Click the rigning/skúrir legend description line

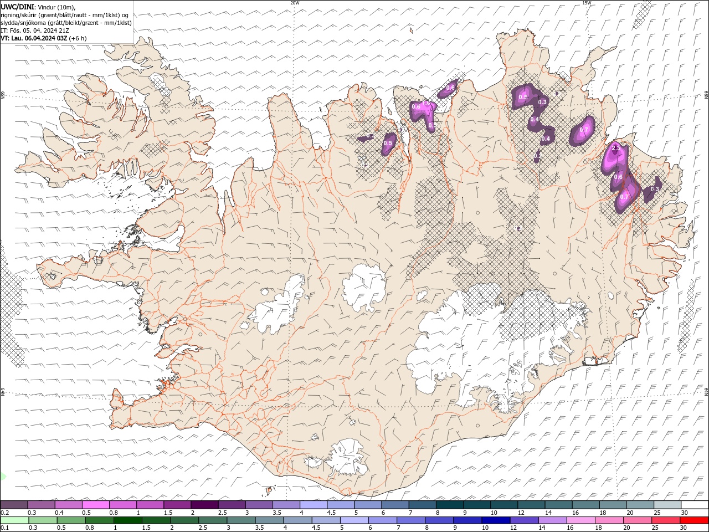(65, 15)
